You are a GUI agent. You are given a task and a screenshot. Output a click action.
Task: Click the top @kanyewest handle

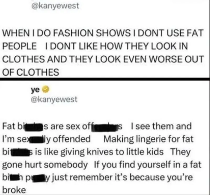click(55, 6)
